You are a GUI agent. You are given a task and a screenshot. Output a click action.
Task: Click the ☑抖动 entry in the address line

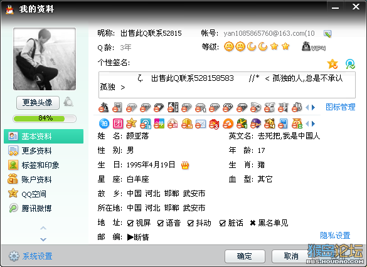click(199, 223)
